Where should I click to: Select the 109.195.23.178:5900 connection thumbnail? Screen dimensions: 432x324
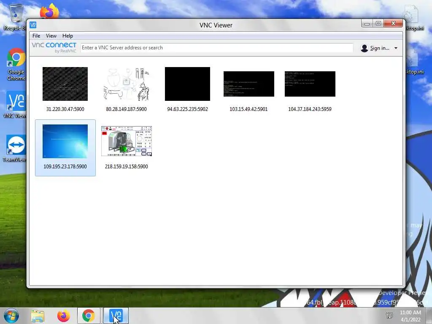(65, 141)
